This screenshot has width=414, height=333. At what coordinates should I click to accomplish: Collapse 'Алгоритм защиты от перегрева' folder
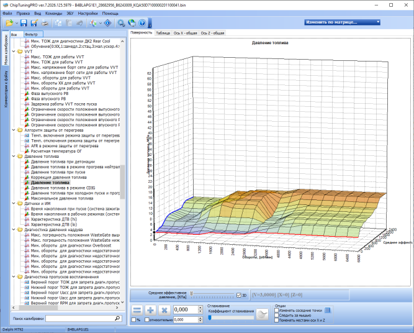click(x=14, y=130)
